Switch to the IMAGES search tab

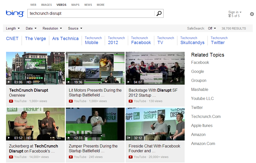46,5
